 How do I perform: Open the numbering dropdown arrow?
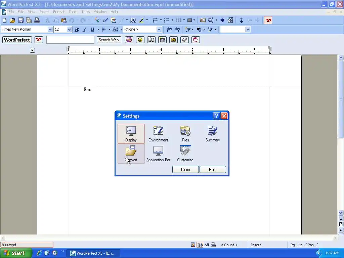point(161,20)
